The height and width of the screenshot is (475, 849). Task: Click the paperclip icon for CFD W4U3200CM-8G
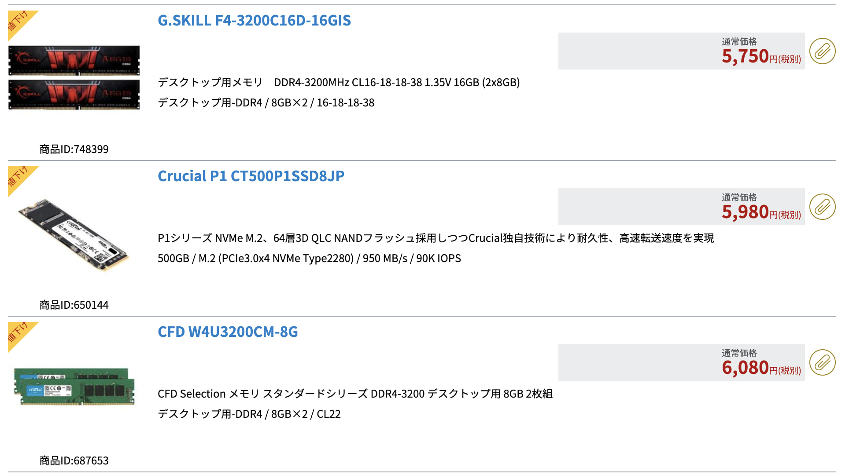[x=822, y=362]
